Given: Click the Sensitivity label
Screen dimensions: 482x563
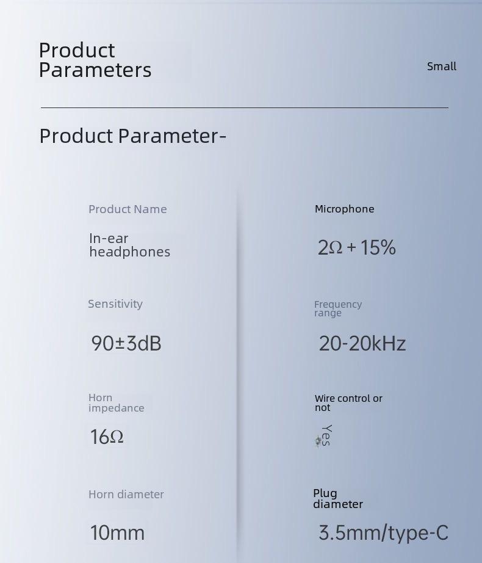Looking at the screenshot, I should click(115, 304).
